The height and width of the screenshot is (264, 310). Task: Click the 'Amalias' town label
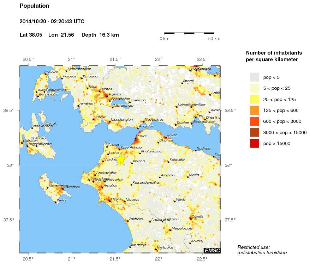point(110,186)
